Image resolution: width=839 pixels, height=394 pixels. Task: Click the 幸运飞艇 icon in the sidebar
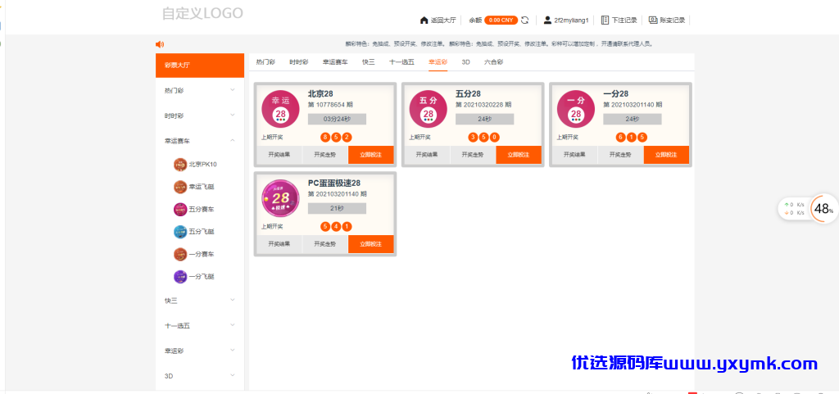[180, 187]
